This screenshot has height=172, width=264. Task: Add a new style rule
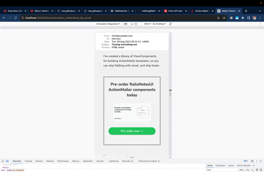click(252, 170)
